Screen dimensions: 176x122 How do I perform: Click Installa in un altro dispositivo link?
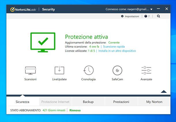pos(117,51)
